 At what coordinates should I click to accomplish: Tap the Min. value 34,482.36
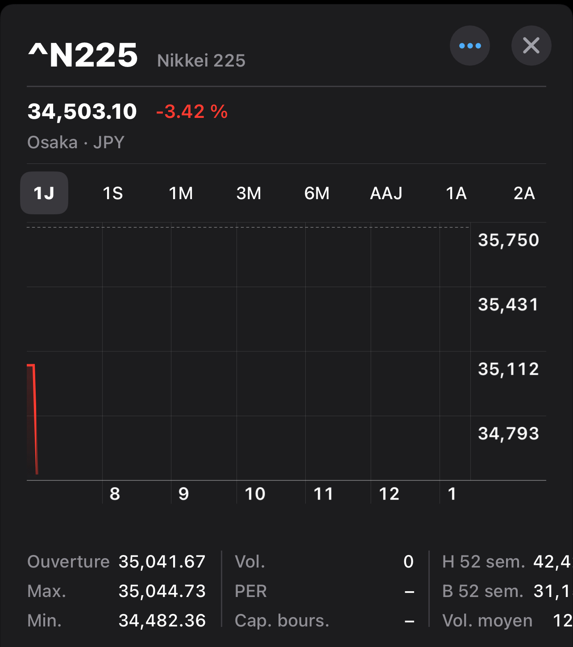162,621
